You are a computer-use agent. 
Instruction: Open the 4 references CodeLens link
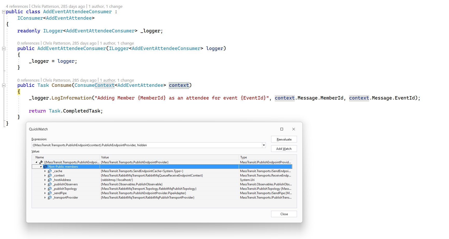[17, 6]
